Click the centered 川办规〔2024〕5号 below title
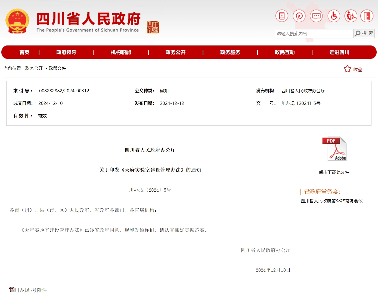Viewport: 378px width, 296px height. coord(150,190)
